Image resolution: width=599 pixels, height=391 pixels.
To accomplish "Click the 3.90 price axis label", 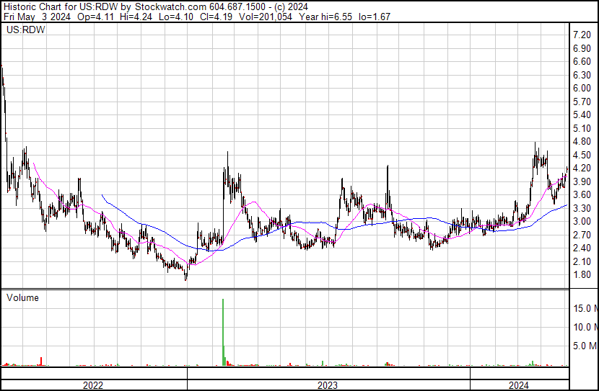I will [582, 181].
